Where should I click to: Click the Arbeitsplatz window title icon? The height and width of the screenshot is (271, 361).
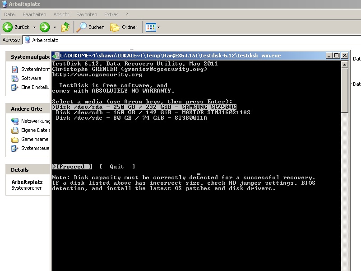5,4
